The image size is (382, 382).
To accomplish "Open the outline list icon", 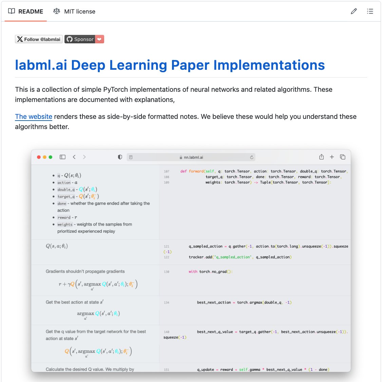I will (x=370, y=11).
